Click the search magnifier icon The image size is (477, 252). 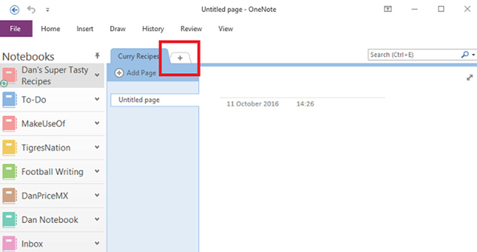(465, 55)
